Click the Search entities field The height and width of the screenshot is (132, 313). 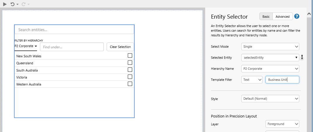(74, 30)
